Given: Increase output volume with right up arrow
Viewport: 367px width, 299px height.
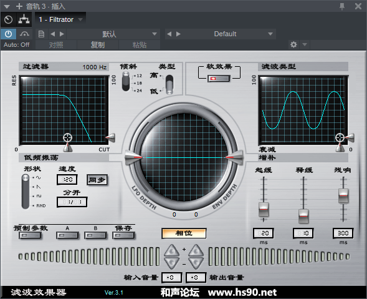Looking at the screenshot, I should click(196, 250).
